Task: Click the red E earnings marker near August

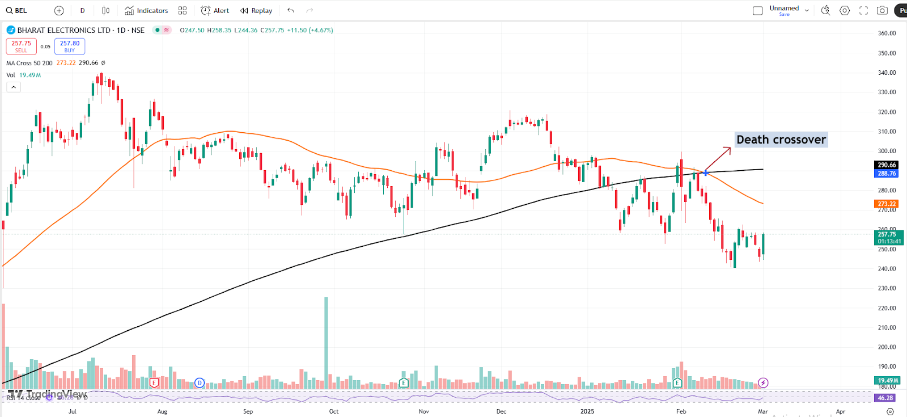Action: 154,383
